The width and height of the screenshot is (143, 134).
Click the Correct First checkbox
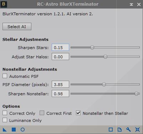pyautogui.click(x=42, y=113)
